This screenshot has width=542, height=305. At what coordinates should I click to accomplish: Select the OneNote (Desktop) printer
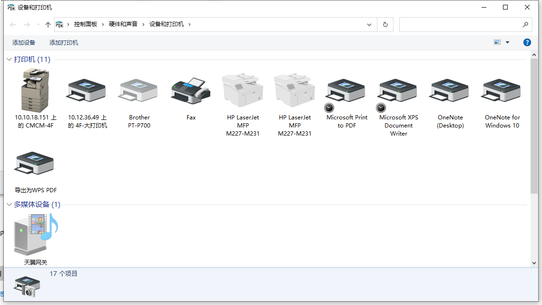coord(450,90)
